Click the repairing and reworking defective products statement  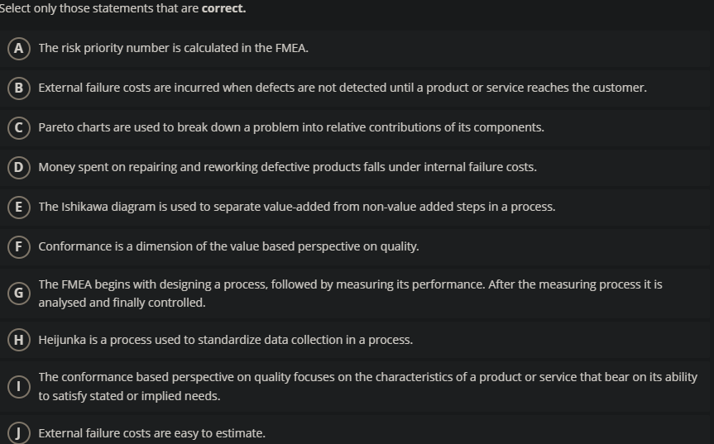[x=287, y=167]
